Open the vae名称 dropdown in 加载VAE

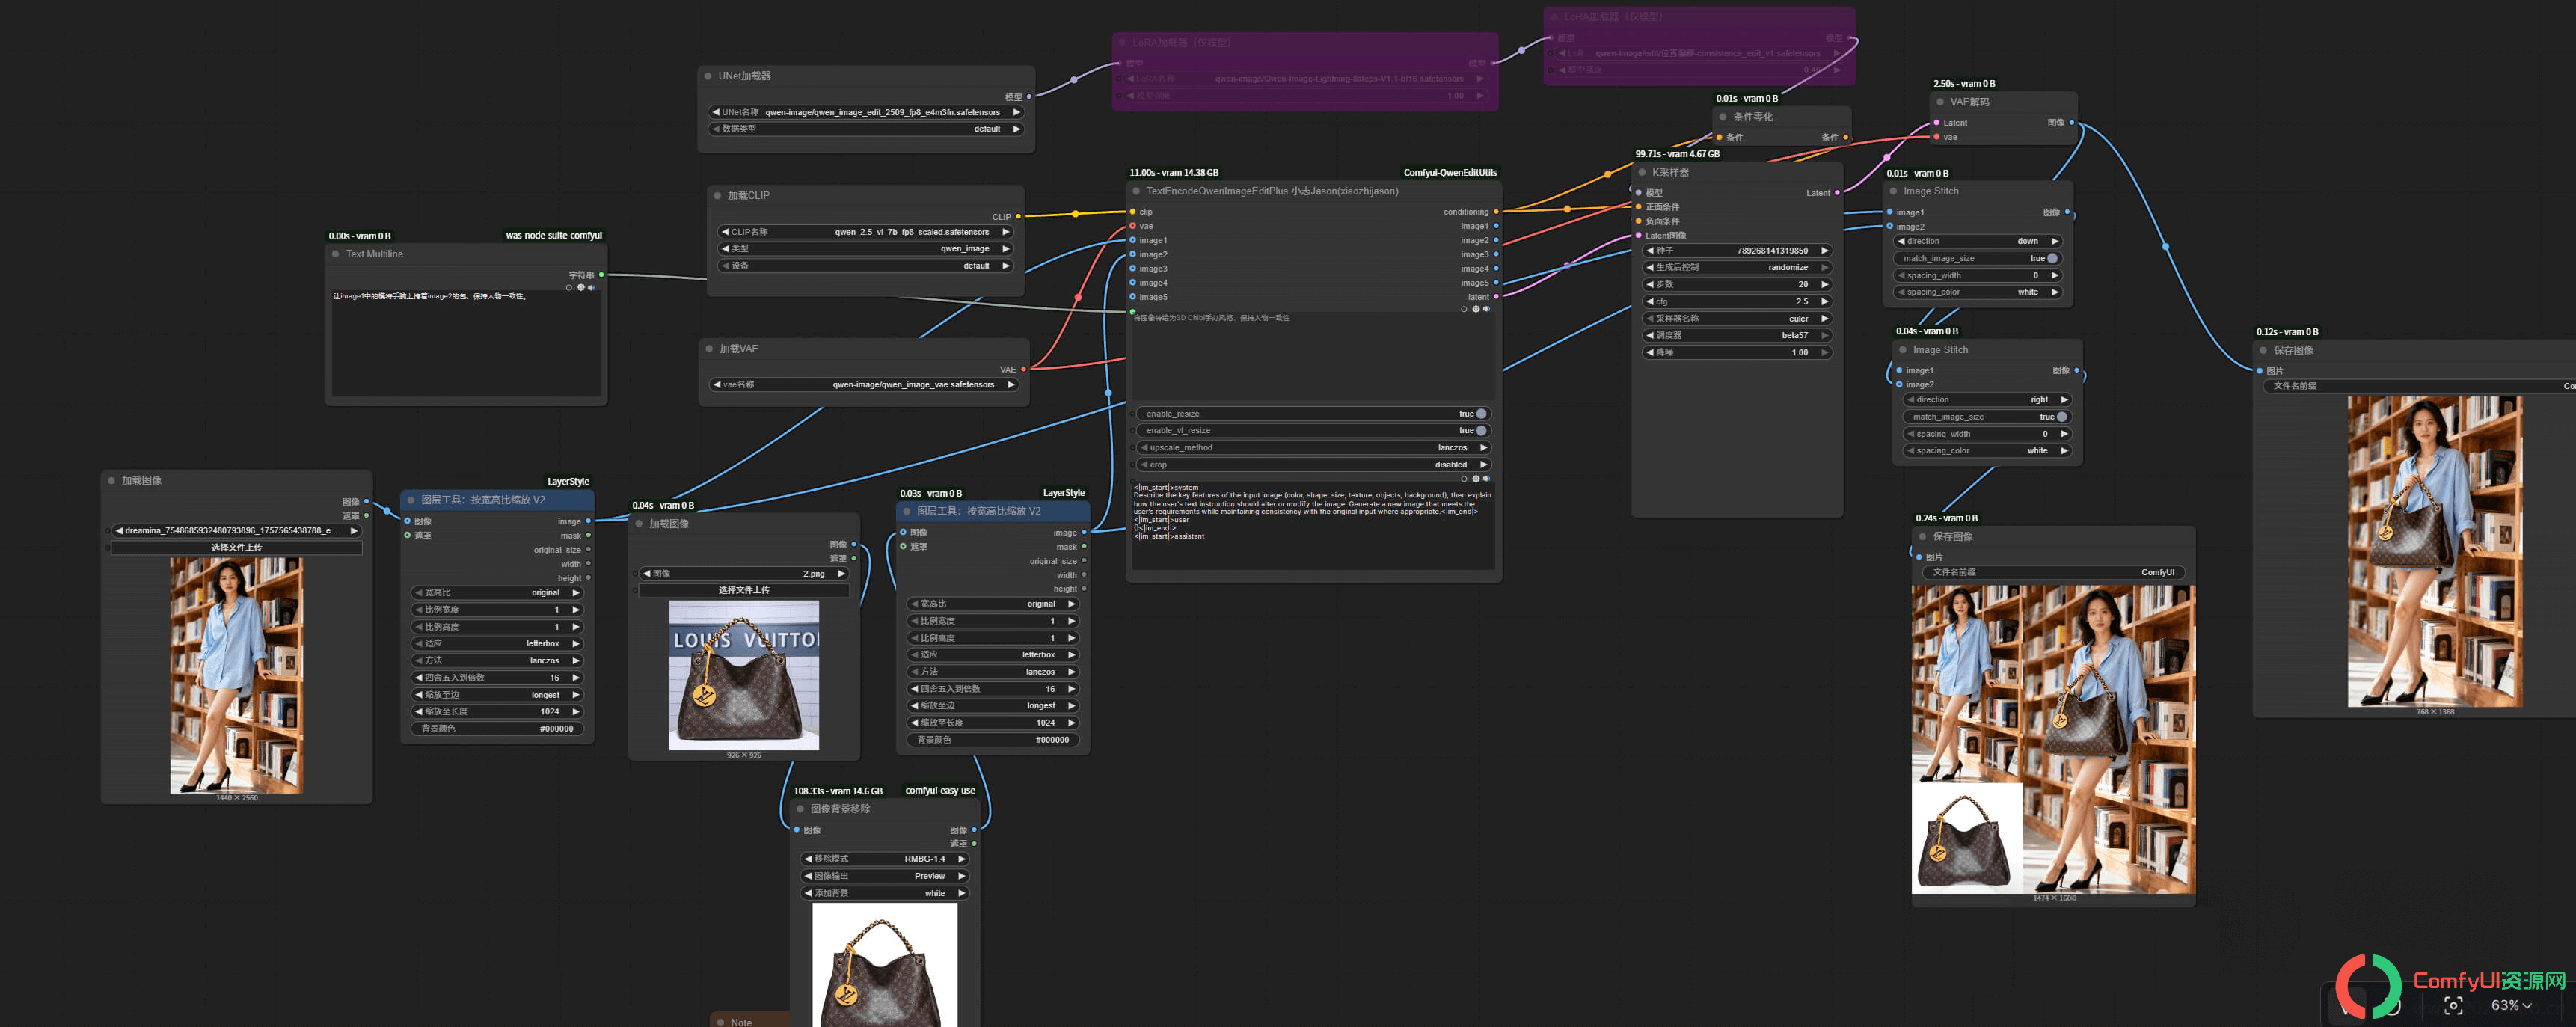point(864,385)
